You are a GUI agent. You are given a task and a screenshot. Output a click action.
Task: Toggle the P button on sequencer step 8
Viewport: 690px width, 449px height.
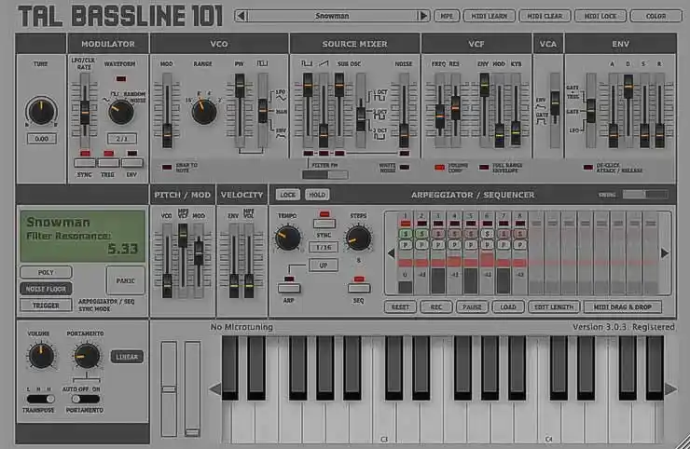pos(519,244)
